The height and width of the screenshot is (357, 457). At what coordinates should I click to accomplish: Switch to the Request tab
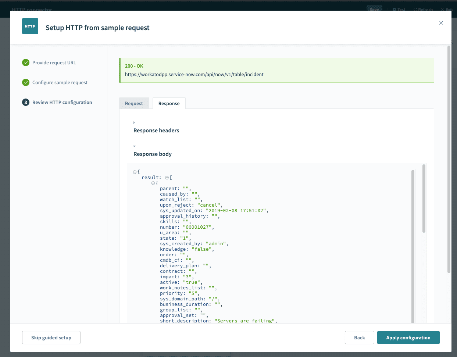coord(134,103)
